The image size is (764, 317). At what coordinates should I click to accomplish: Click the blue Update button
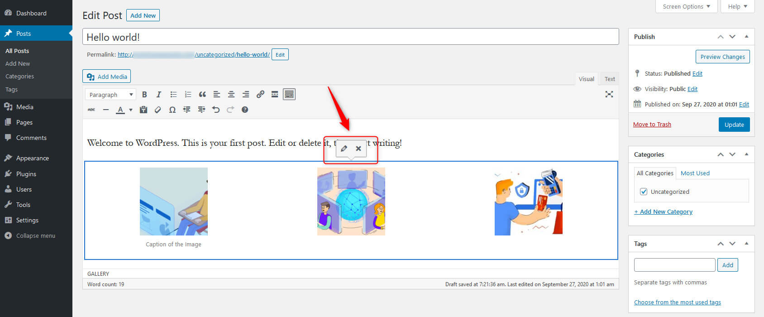pyautogui.click(x=734, y=125)
